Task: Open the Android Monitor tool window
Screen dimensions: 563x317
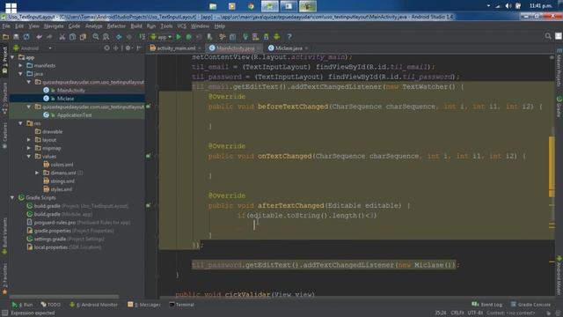Action: (x=94, y=305)
